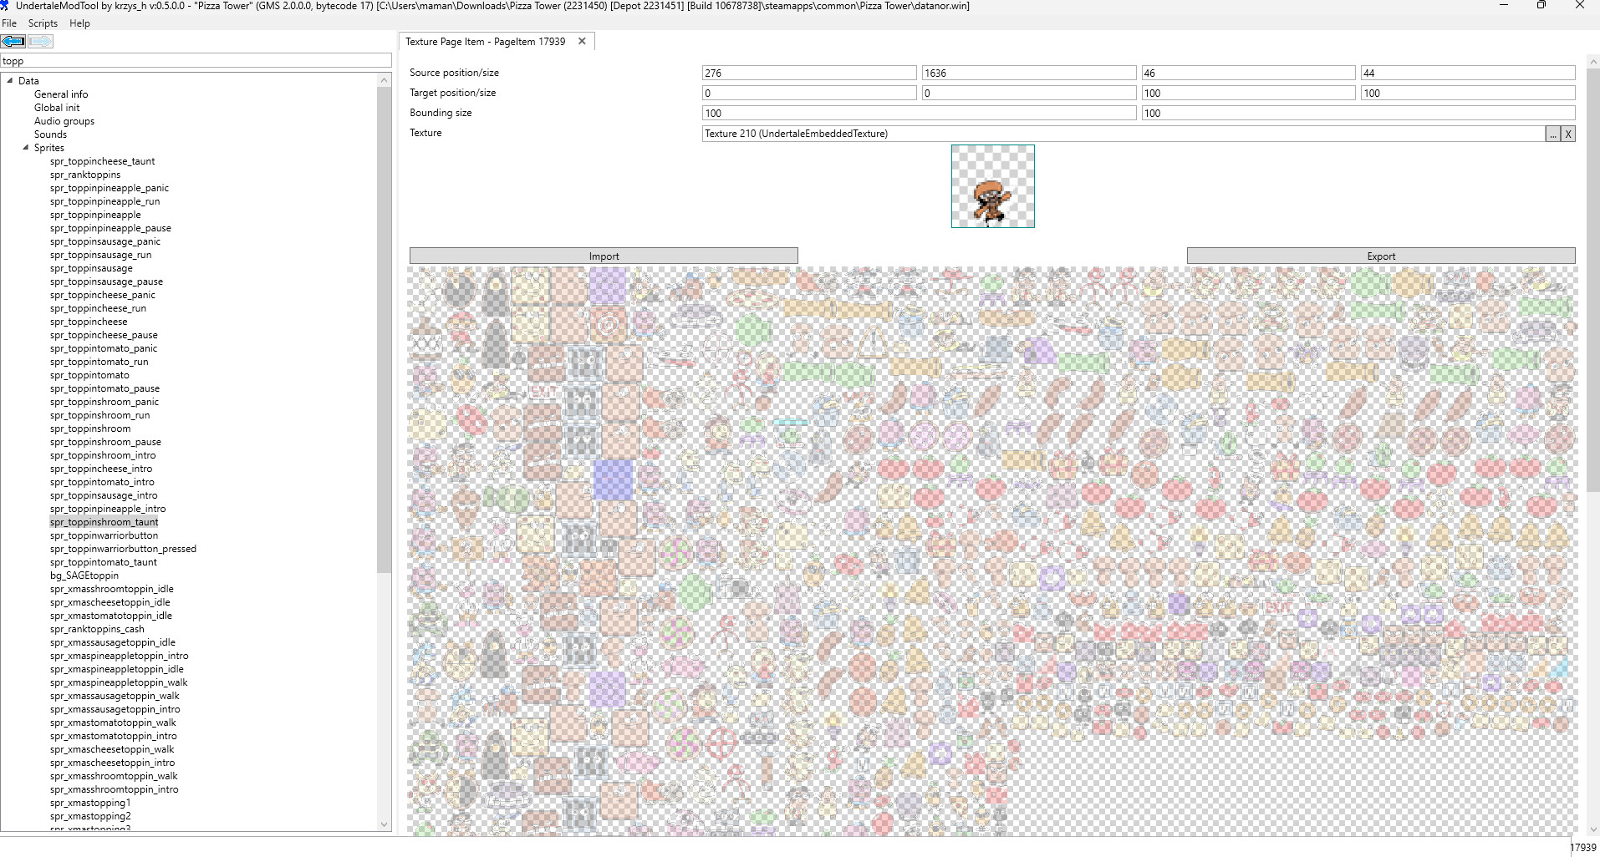Image resolution: width=1600 pixels, height=857 pixels.
Task: Select spr_ranktoppins_cash sprite
Action: 97,629
